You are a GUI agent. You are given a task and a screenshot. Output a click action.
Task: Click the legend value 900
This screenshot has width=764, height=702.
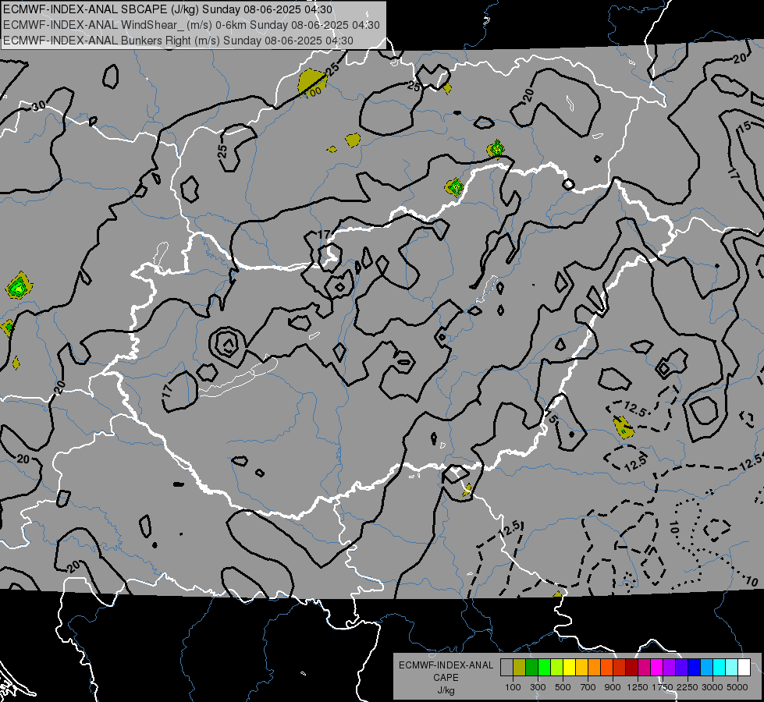click(x=613, y=687)
